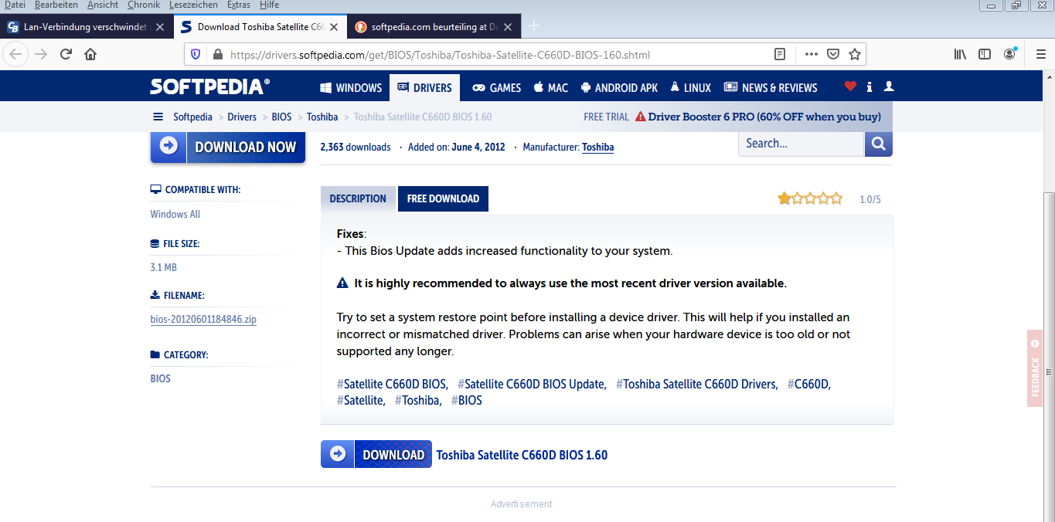The width and height of the screenshot is (1055, 522).
Task: Close the Download Toshiba Satellite tab
Action: pyautogui.click(x=334, y=26)
